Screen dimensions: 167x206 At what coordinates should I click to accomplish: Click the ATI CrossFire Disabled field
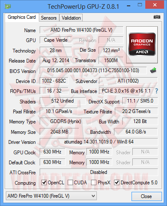click(x=99, y=172)
